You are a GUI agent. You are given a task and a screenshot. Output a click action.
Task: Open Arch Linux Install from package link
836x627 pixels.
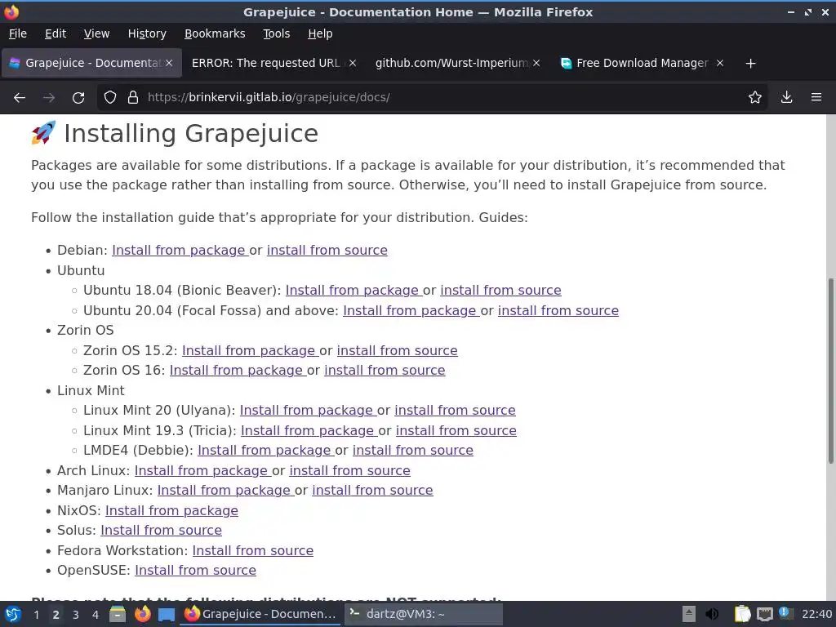pos(202,470)
